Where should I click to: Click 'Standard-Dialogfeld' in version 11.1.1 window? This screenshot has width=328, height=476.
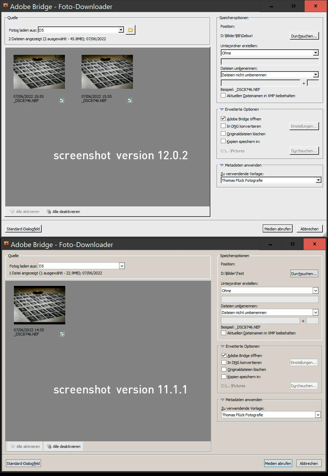pyautogui.click(x=23, y=463)
